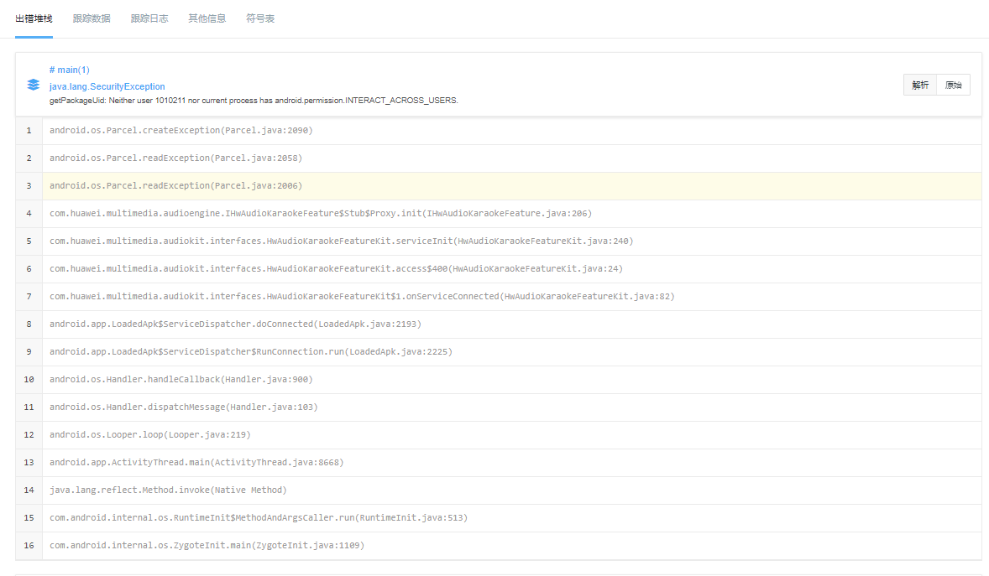Select the Handler.dispatchMessage stack line
The height and width of the screenshot is (576, 989).
pos(511,407)
